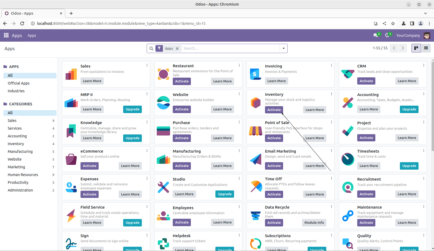Open the Sales card options menu
Viewport: 434px width, 251px height.
tap(147, 65)
